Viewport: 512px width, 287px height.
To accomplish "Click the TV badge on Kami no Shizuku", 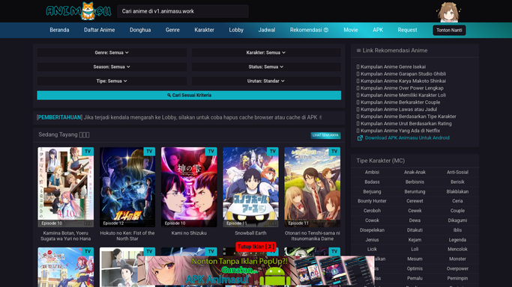I will tap(211, 151).
